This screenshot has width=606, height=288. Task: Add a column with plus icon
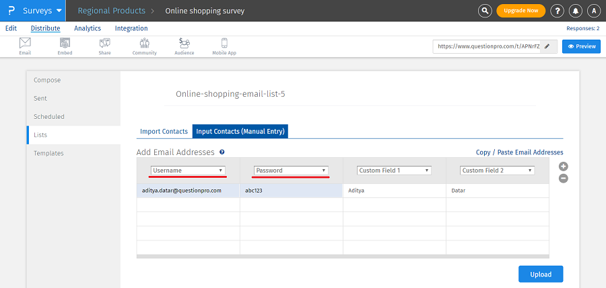pos(564,166)
